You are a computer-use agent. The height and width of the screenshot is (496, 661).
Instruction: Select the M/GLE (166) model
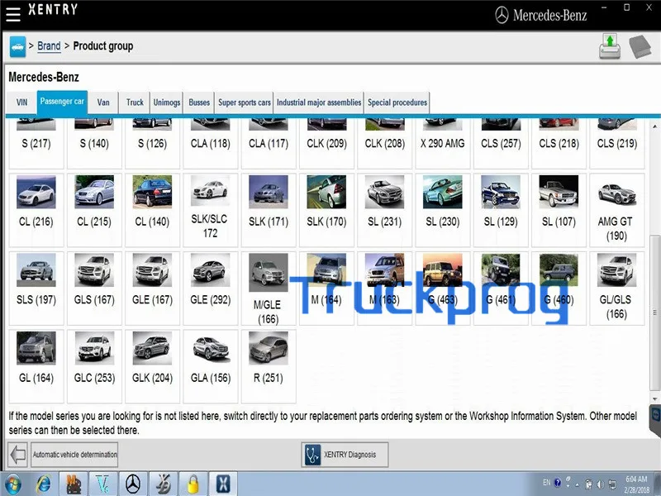click(269, 288)
